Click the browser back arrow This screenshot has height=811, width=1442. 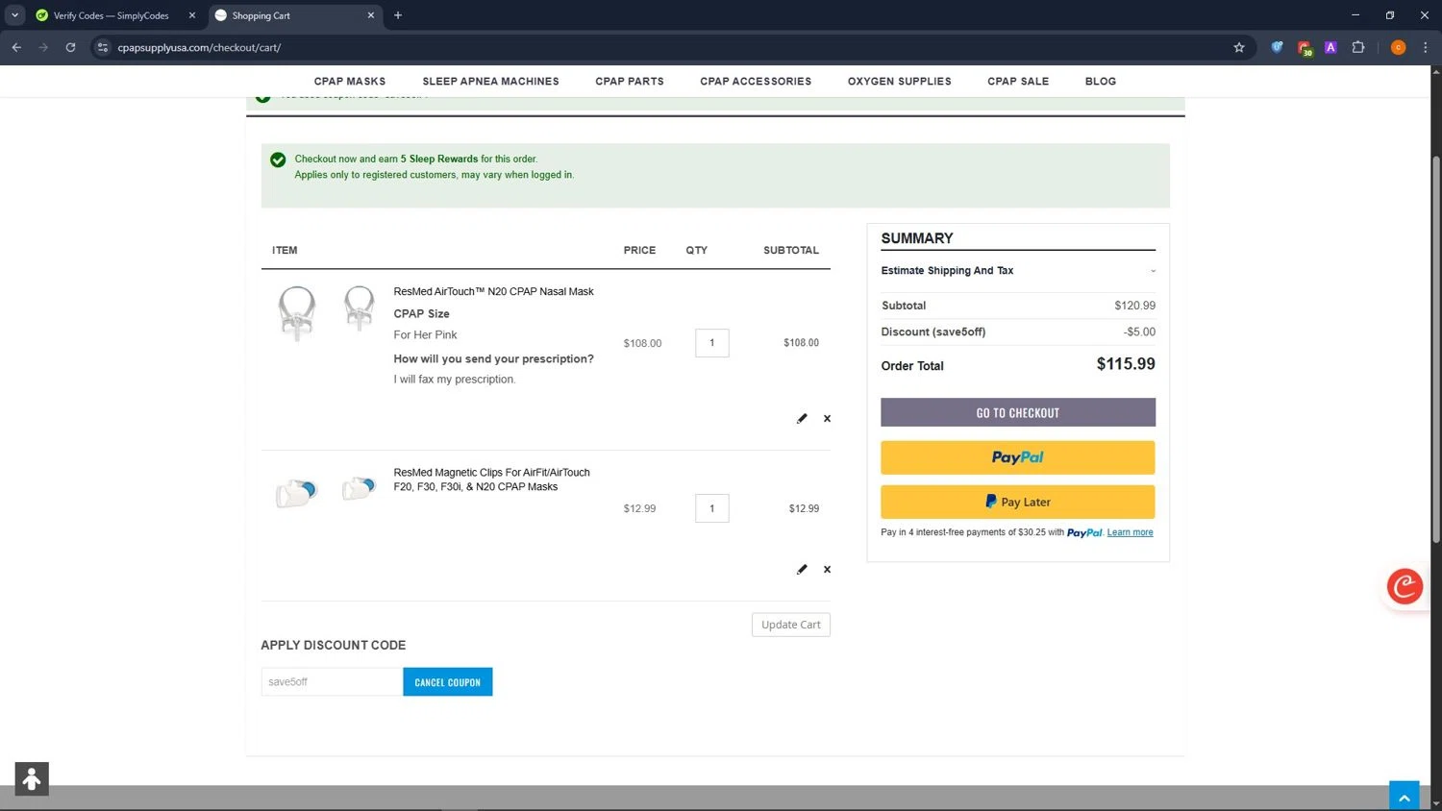point(16,47)
